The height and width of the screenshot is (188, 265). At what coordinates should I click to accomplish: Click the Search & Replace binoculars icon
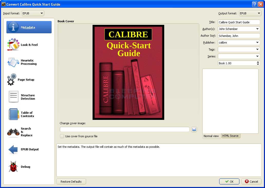13,132
